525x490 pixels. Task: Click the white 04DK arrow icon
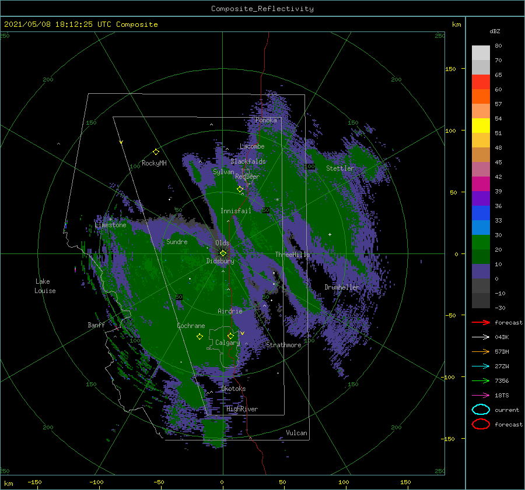(x=481, y=337)
